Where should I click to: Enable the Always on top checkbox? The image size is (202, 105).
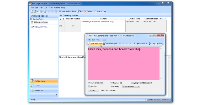click(111, 83)
